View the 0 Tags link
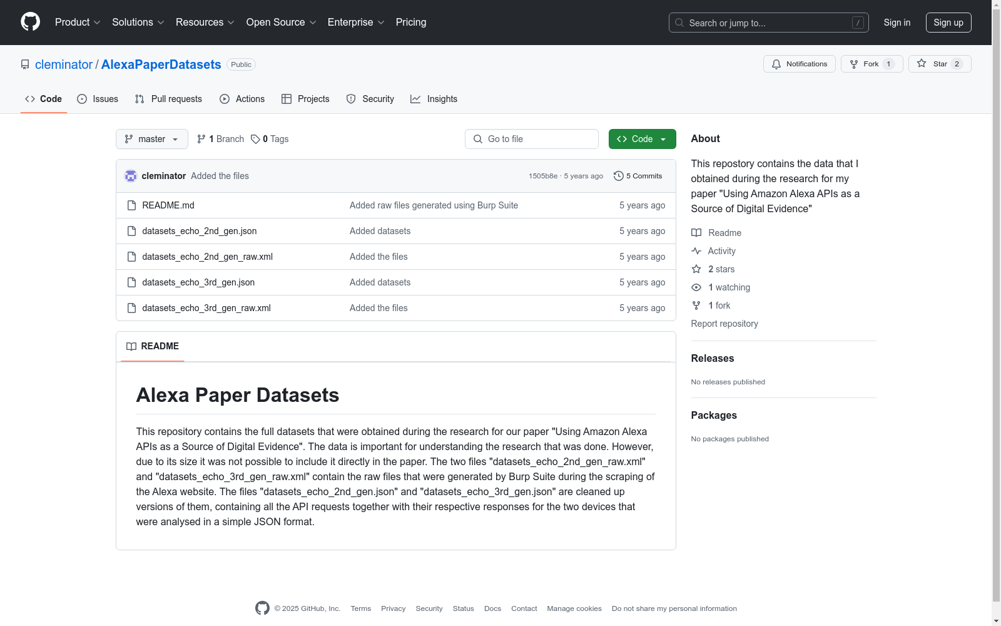 270,139
